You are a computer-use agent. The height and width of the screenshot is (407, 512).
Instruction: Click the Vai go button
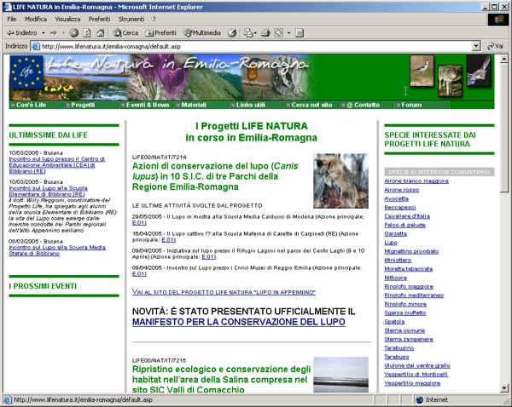tap(495, 46)
